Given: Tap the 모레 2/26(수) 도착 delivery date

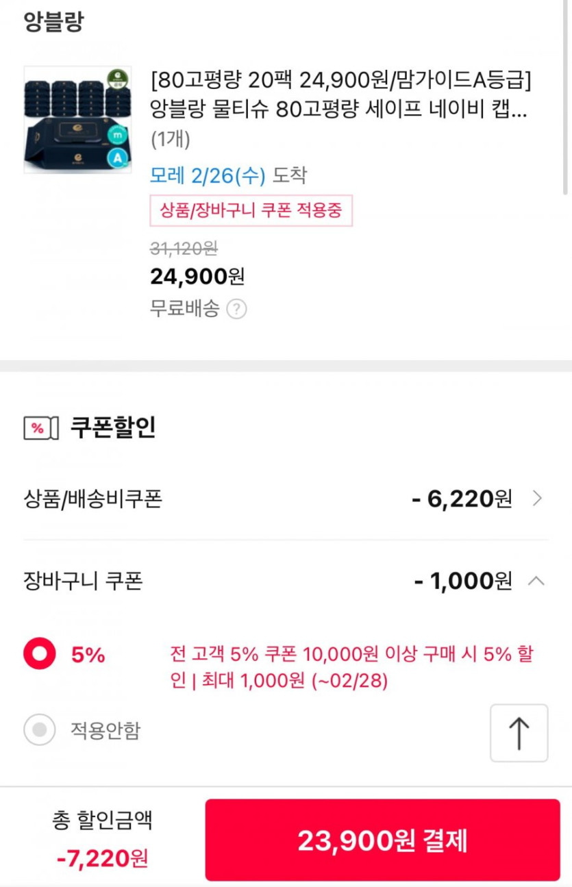Looking at the screenshot, I should click(228, 175).
